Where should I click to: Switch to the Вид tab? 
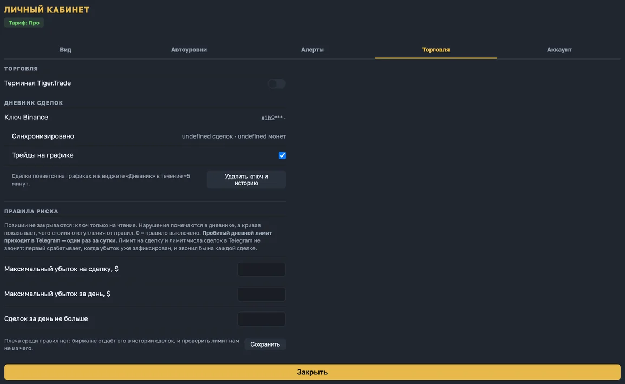[x=66, y=49]
